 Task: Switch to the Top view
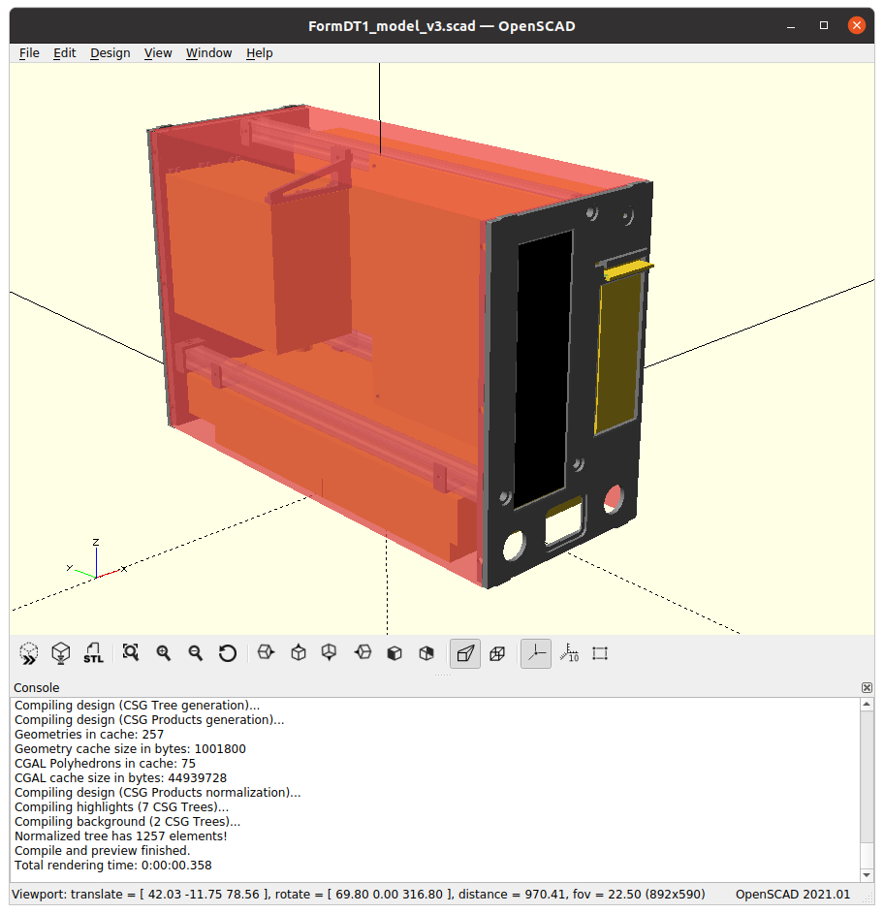pyautogui.click(x=299, y=652)
